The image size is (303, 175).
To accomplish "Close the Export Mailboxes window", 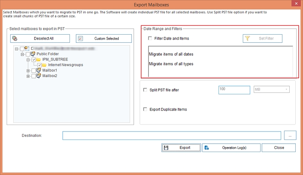I will (296, 4).
